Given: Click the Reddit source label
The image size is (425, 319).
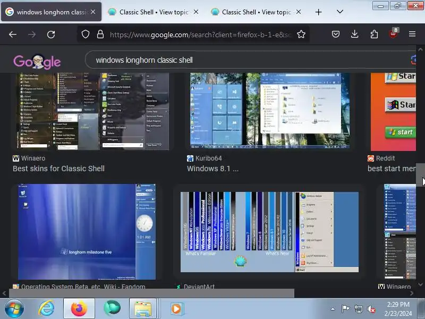Looking at the screenshot, I should coord(381,158).
